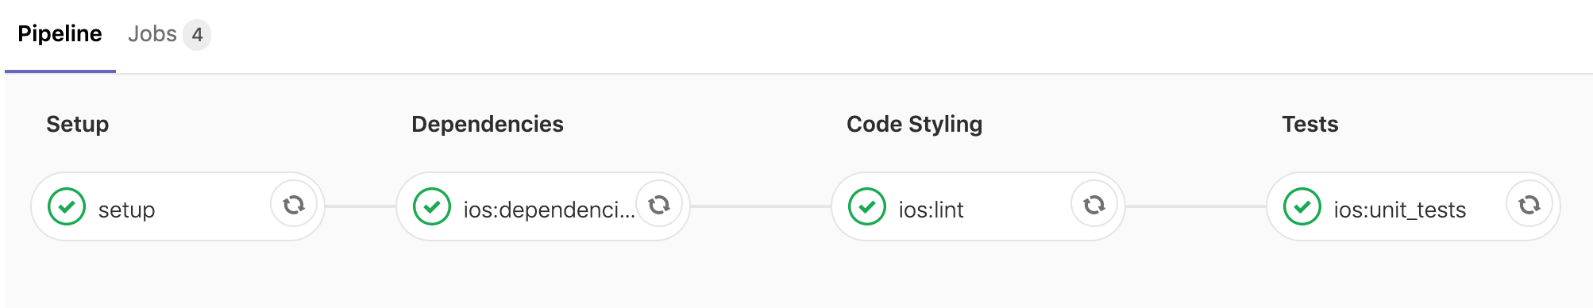Select the Pipeline tab
Image resolution: width=1593 pixels, height=308 pixels.
point(60,34)
